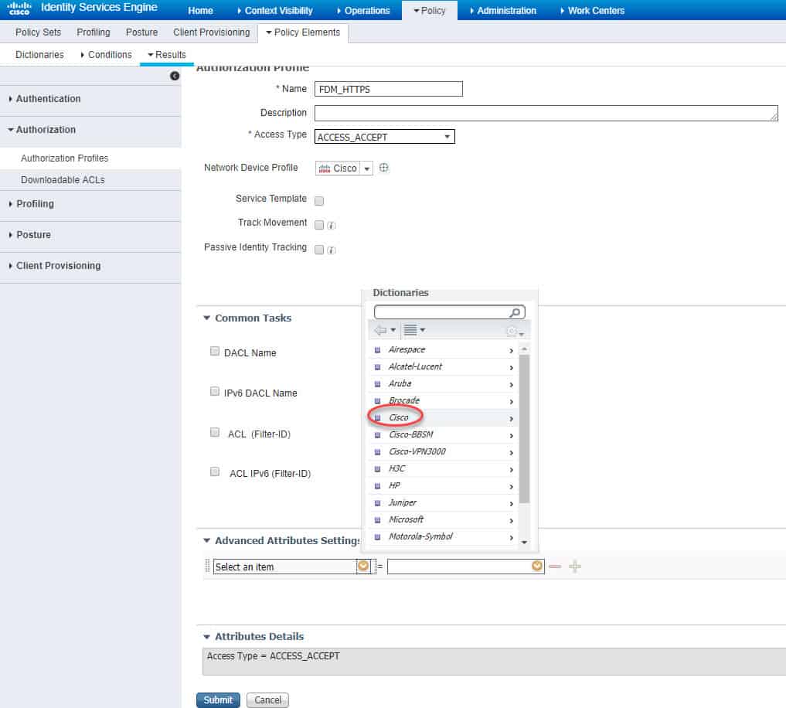This screenshot has width=786, height=708.
Task: Enable the Service Template checkbox
Action: (x=319, y=201)
